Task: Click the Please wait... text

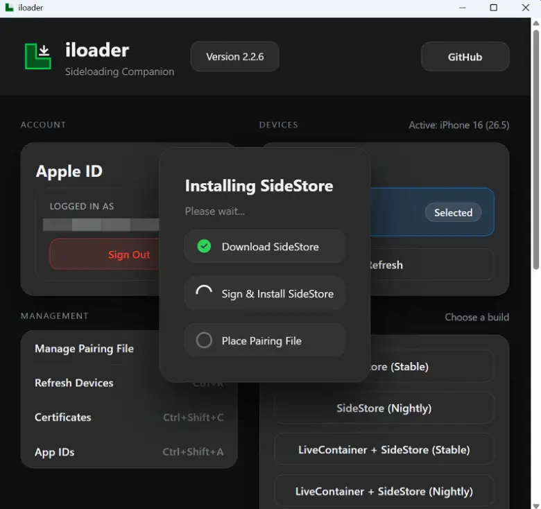Action: (x=215, y=211)
